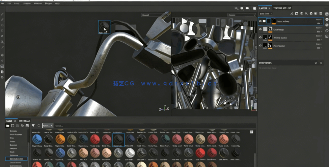The width and height of the screenshot is (329, 167).
Task: Open the 2D viewport display mode dropdown
Action: coord(241,15)
